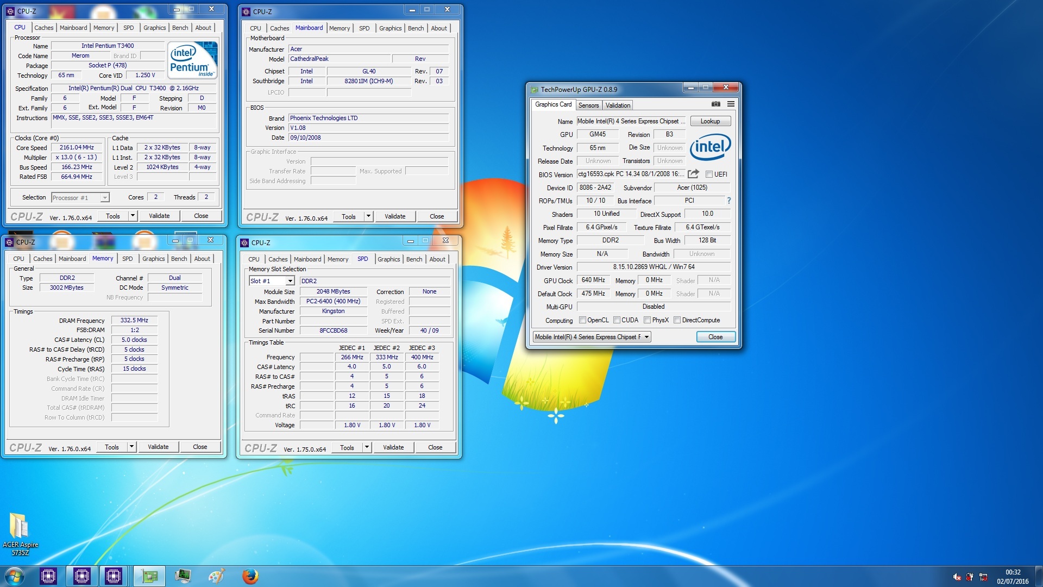The height and width of the screenshot is (587, 1043).
Task: Click the BIOS export arrow icon in GPU-Z
Action: point(693,174)
